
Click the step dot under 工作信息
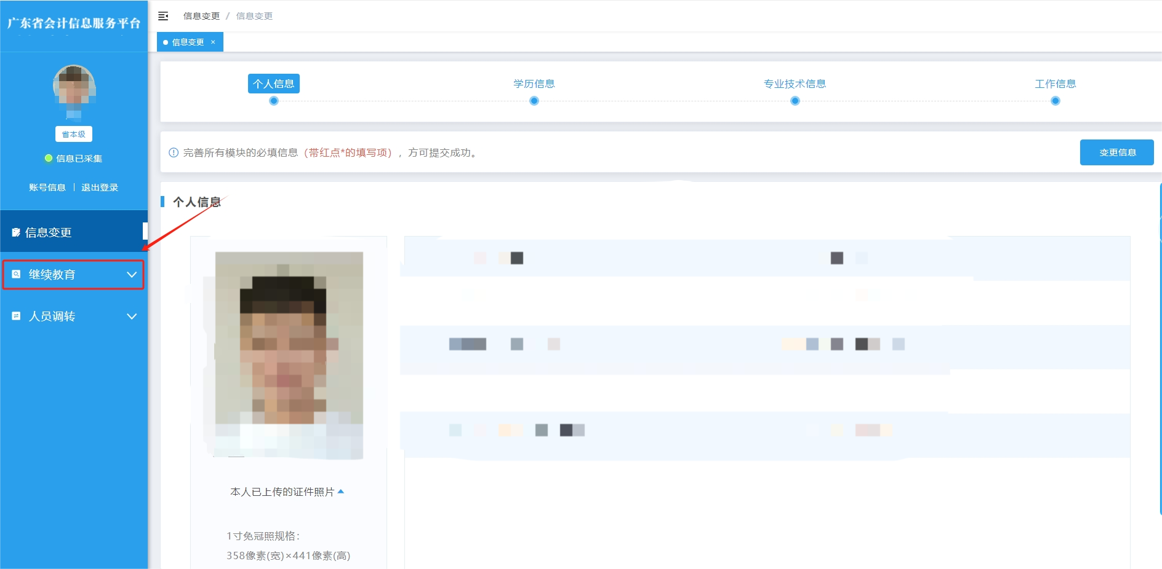point(1056,101)
